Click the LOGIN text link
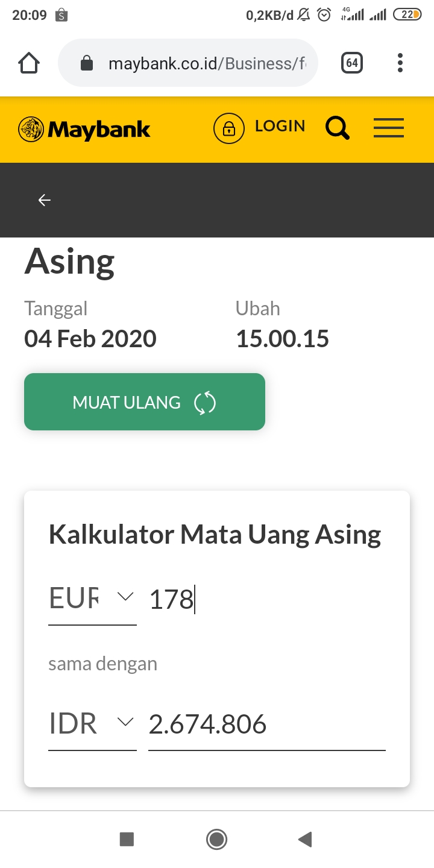Image resolution: width=434 pixels, height=868 pixels. [280, 126]
